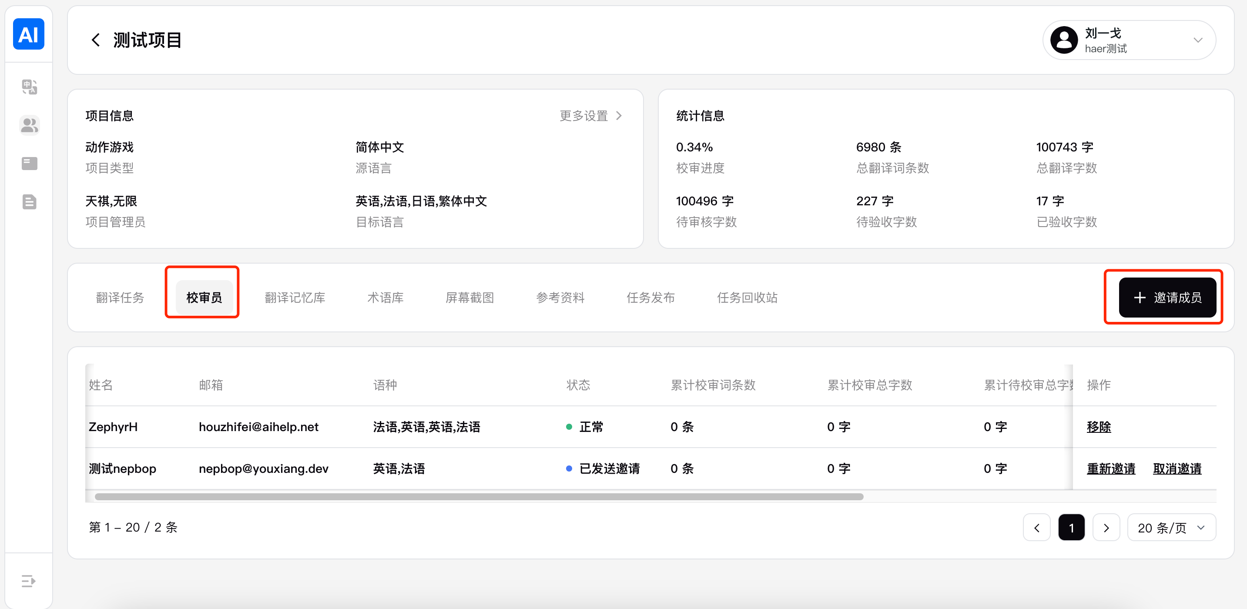1247x609 pixels.
Task: Switch to the 术语库 tab
Action: pyautogui.click(x=385, y=297)
